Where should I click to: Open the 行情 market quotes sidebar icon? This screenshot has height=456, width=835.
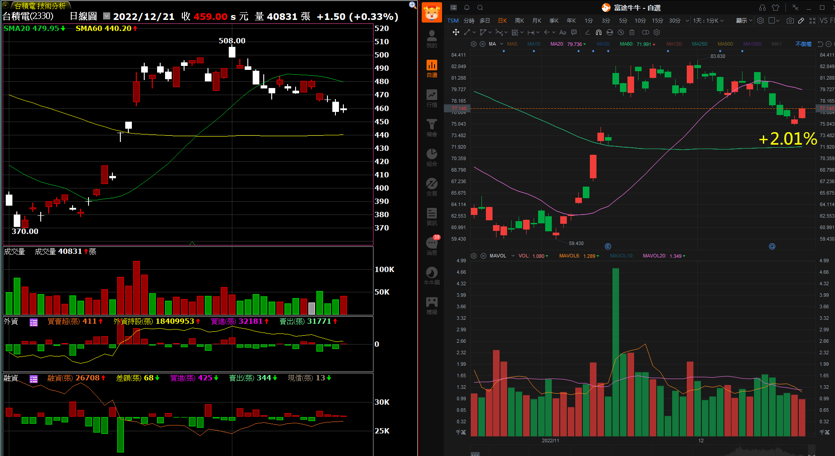click(431, 98)
